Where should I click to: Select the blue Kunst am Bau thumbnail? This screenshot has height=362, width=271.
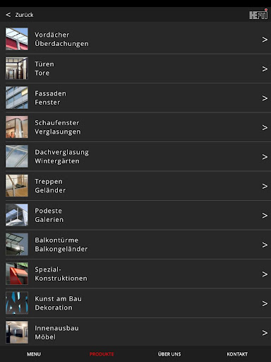point(17,303)
